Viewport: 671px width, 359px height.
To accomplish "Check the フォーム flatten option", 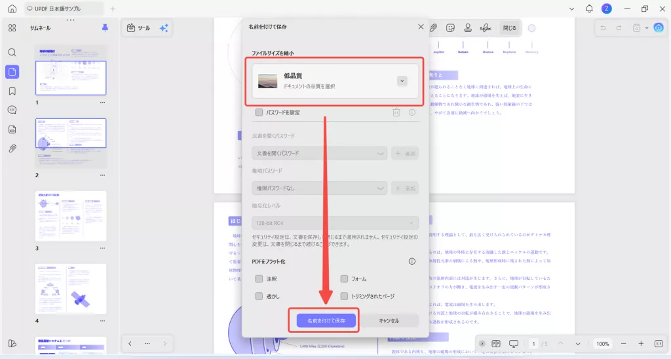I will [344, 279].
